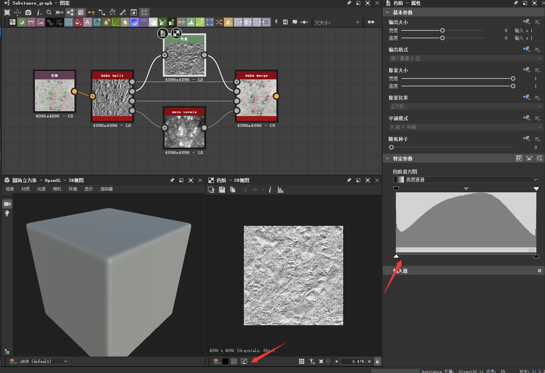Click the 随机种子 slider handle
Image resolution: width=545 pixels, height=373 pixels.
[391, 147]
